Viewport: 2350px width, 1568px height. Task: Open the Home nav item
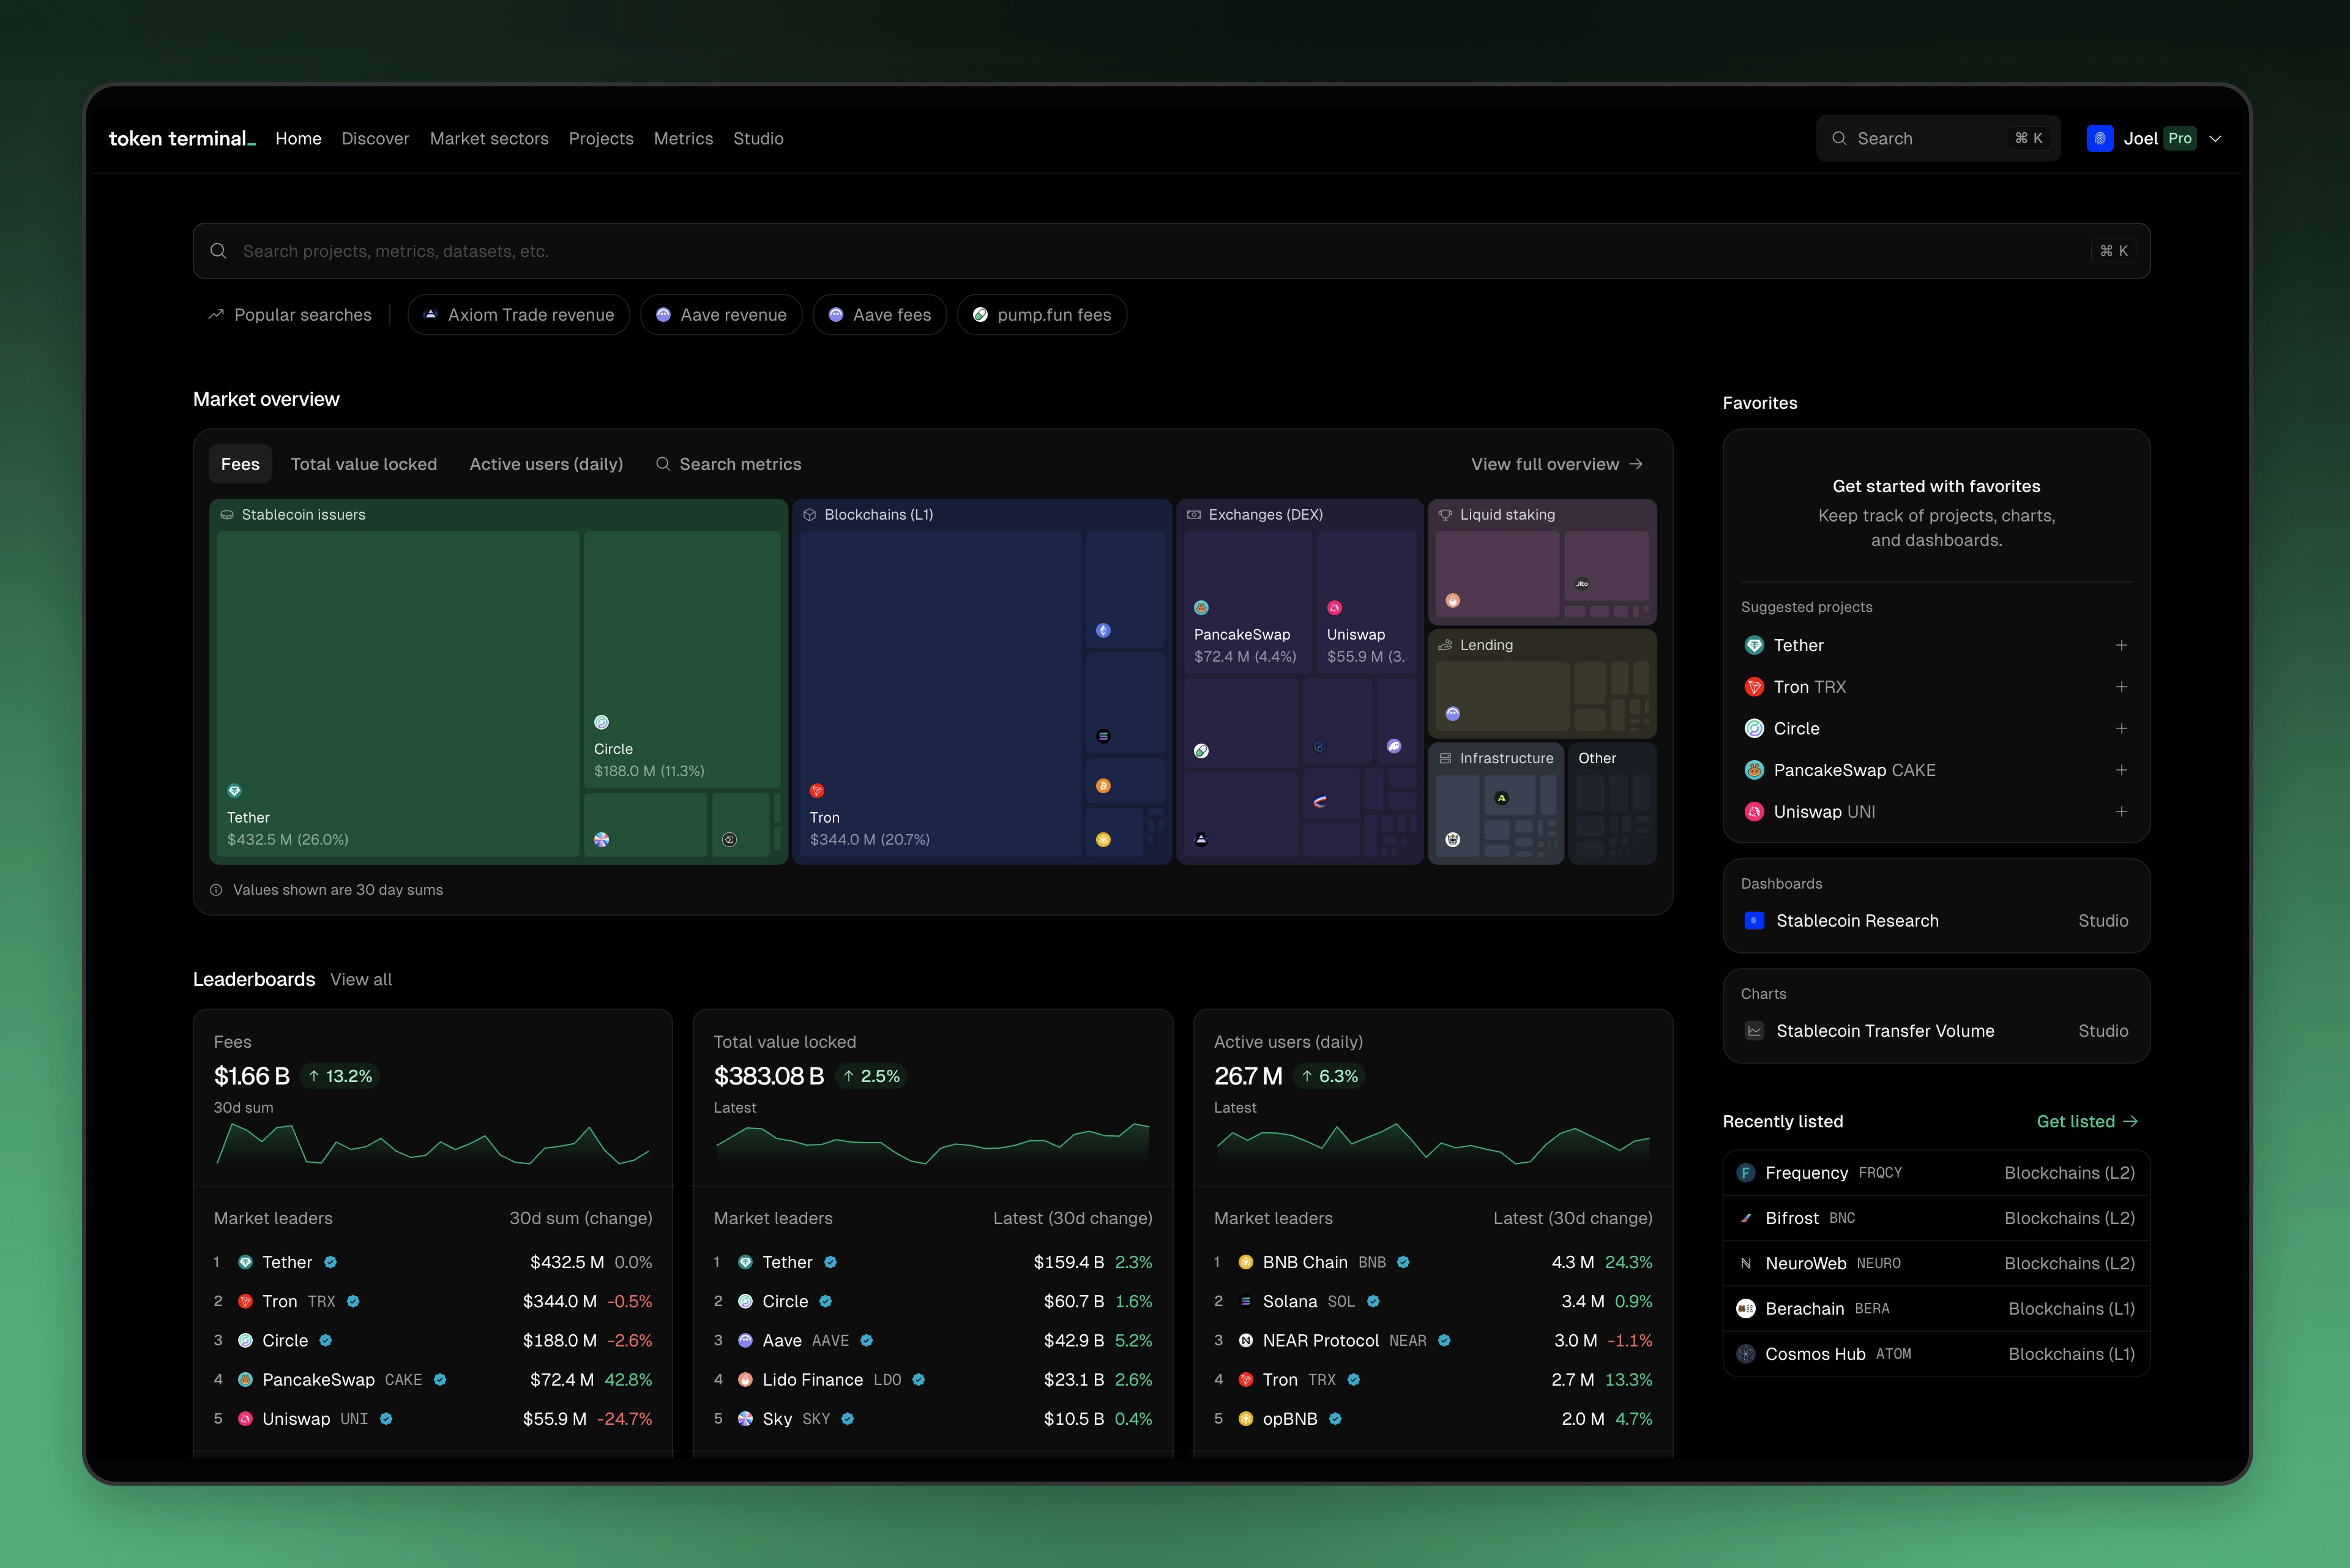[x=298, y=138]
